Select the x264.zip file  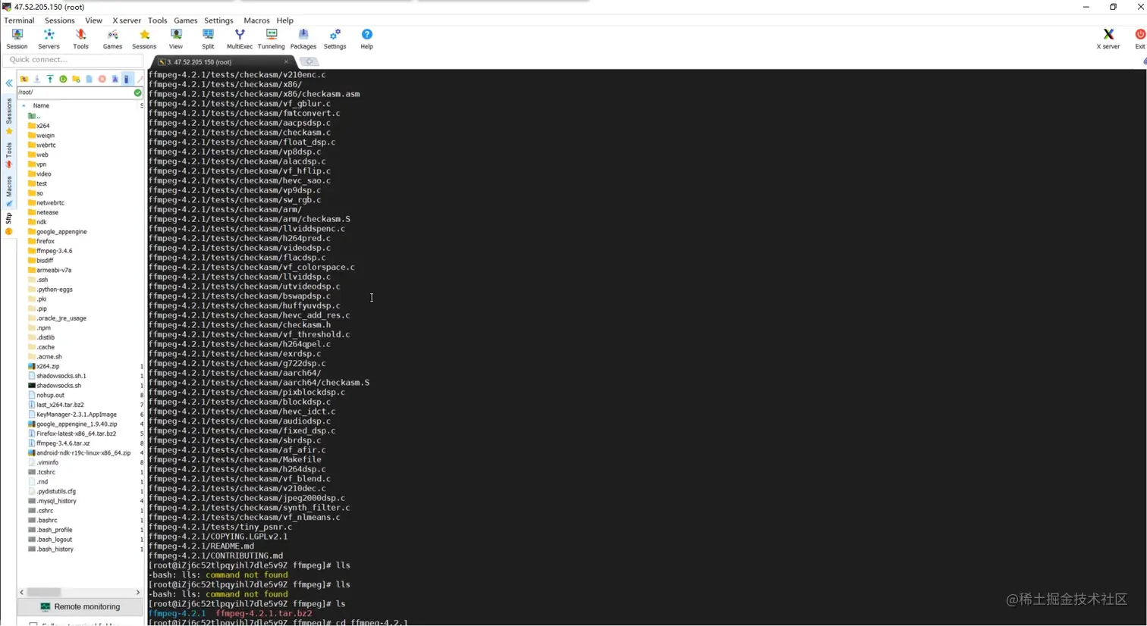[x=43, y=366]
